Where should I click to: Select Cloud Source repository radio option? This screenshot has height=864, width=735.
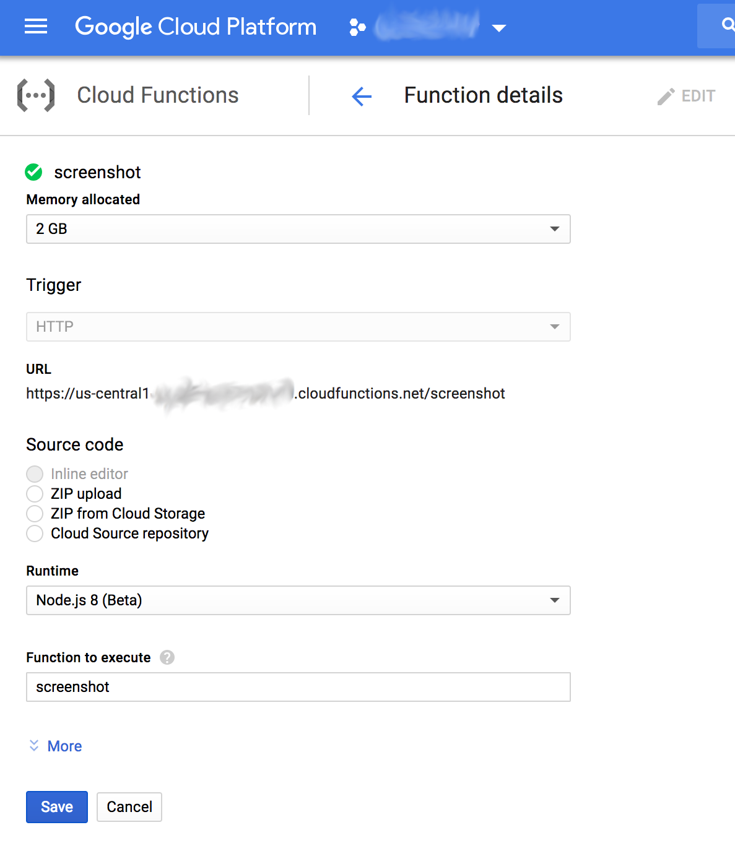[35, 534]
